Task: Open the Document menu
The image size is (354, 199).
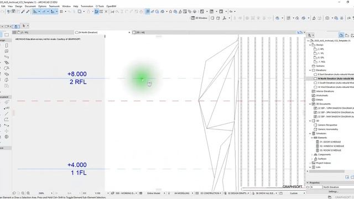Action: [x=30, y=6]
